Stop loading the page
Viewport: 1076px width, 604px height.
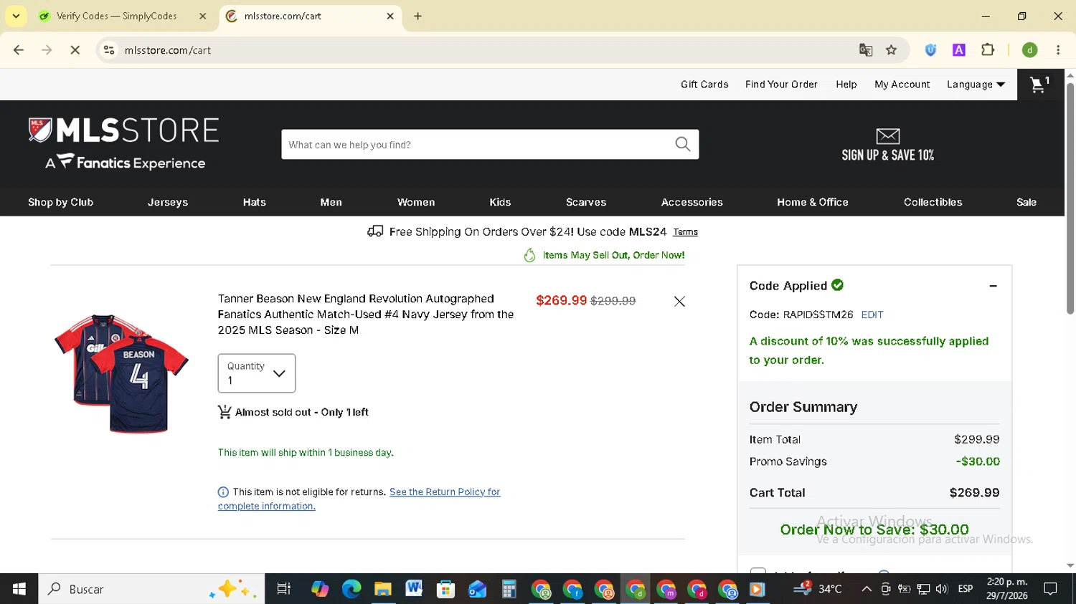click(x=75, y=50)
